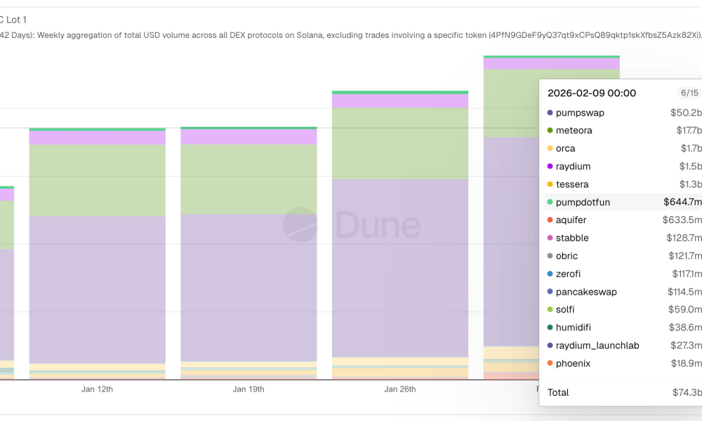Click the meteora green legend dot
The width and height of the screenshot is (702, 421).
tap(550, 131)
